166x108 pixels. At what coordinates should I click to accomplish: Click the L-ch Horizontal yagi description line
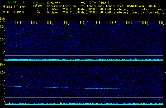pyautogui.click(x=107, y=9)
